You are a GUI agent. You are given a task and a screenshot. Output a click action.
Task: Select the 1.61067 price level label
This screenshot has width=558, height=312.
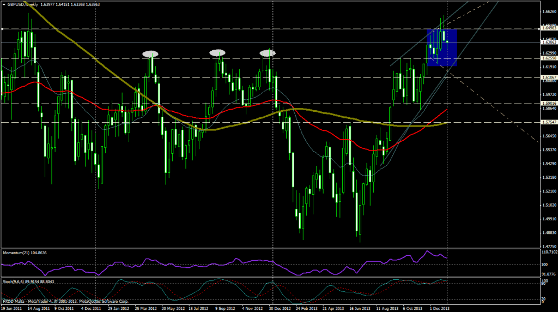pyautogui.click(x=548, y=77)
